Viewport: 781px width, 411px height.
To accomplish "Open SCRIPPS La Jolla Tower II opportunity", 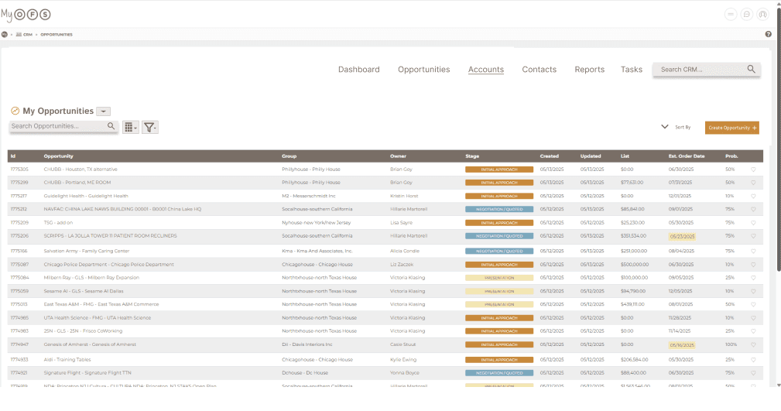I will [x=110, y=236].
